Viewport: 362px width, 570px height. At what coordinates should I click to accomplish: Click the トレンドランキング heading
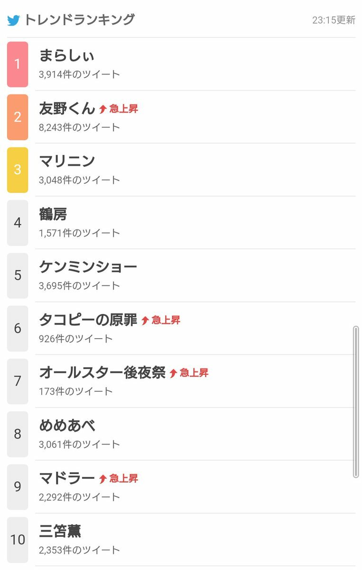[79, 20]
